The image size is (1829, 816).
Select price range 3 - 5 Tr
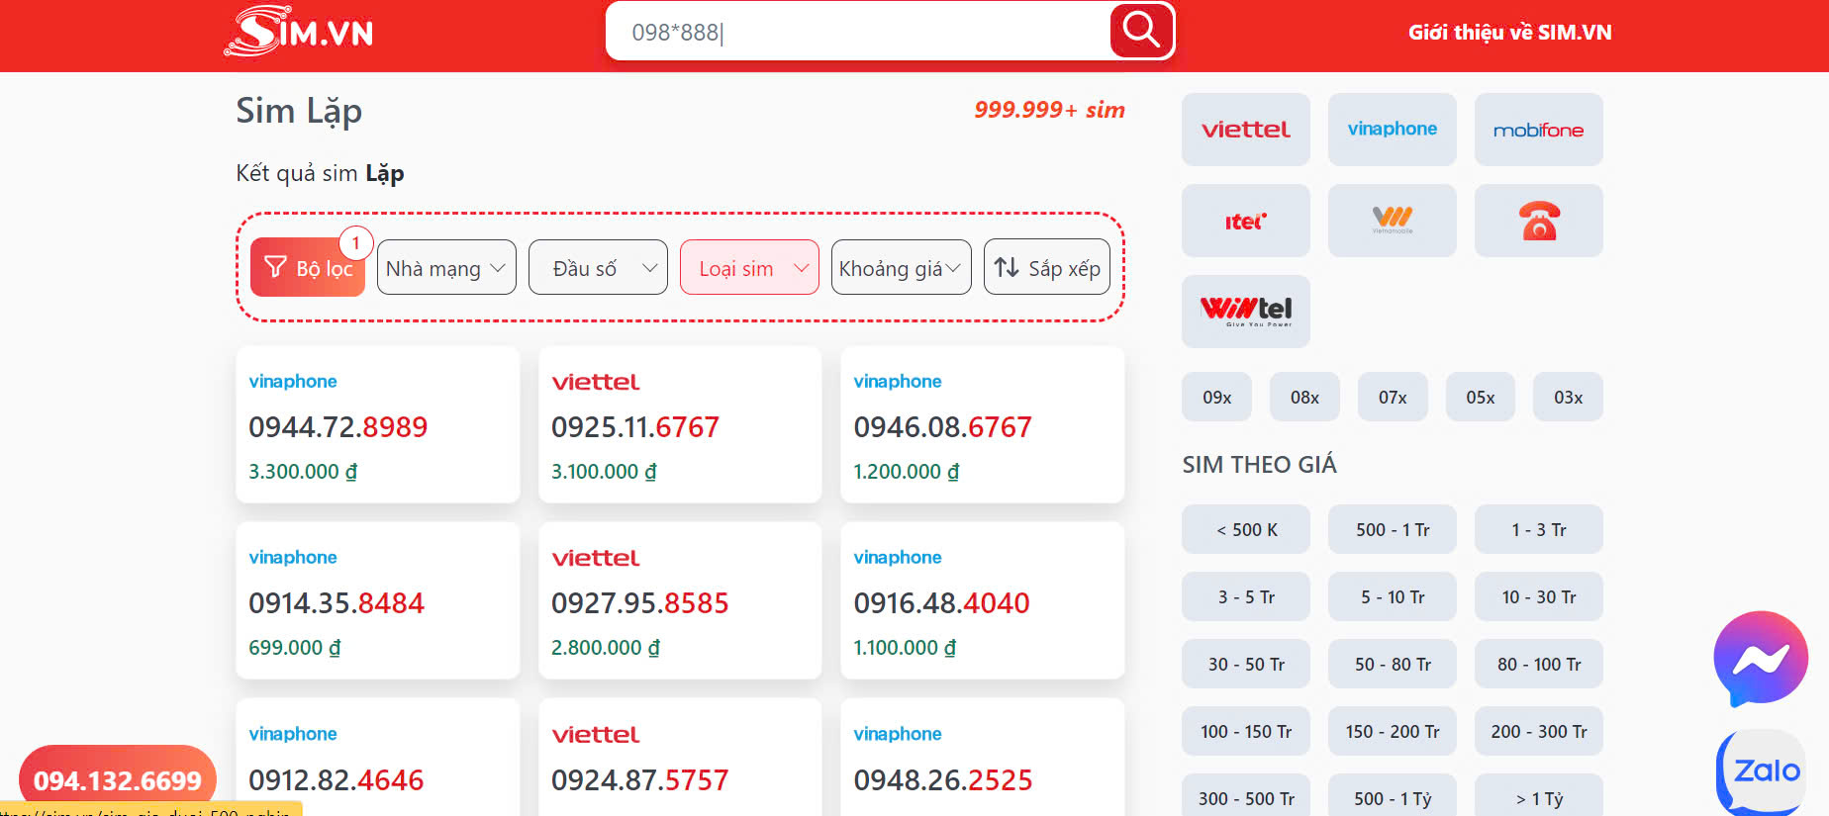point(1246,596)
